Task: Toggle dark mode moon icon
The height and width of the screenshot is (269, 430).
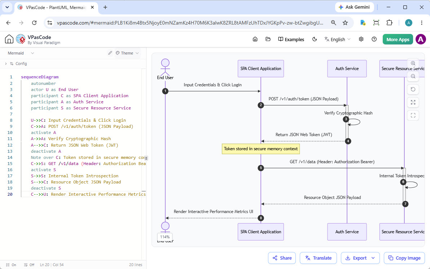Action: pyautogui.click(x=315, y=39)
